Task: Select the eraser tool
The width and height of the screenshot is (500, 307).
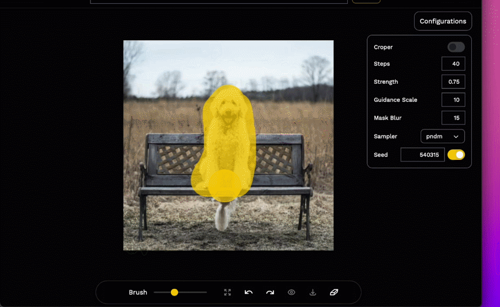Action: (x=334, y=292)
